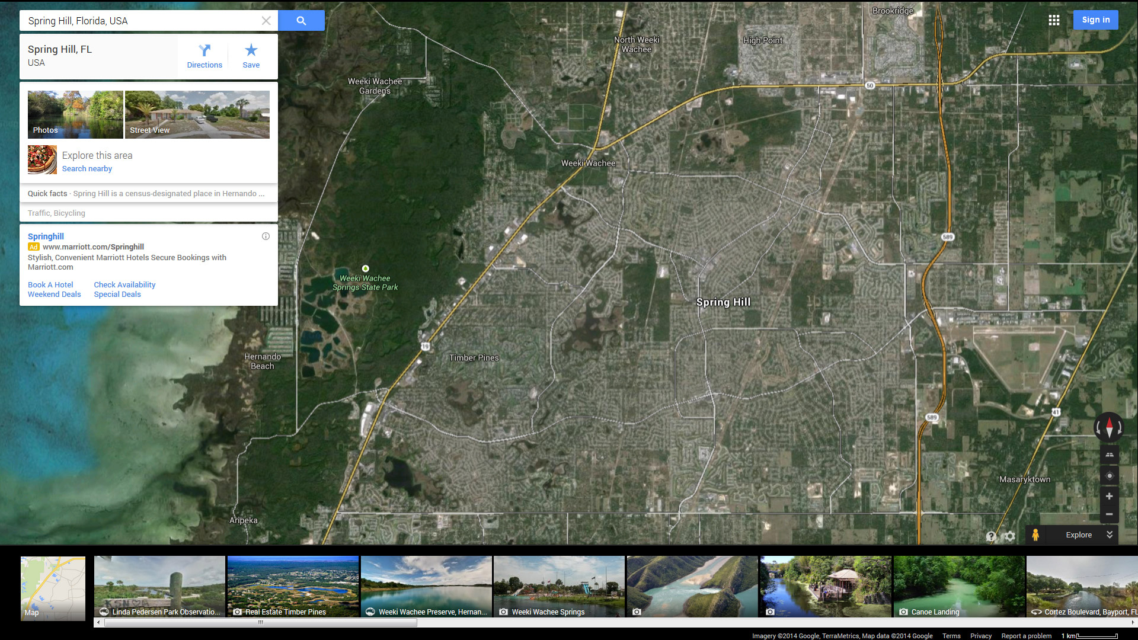This screenshot has width=1138, height=640.
Task: Show my location on map
Action: tap(1110, 476)
